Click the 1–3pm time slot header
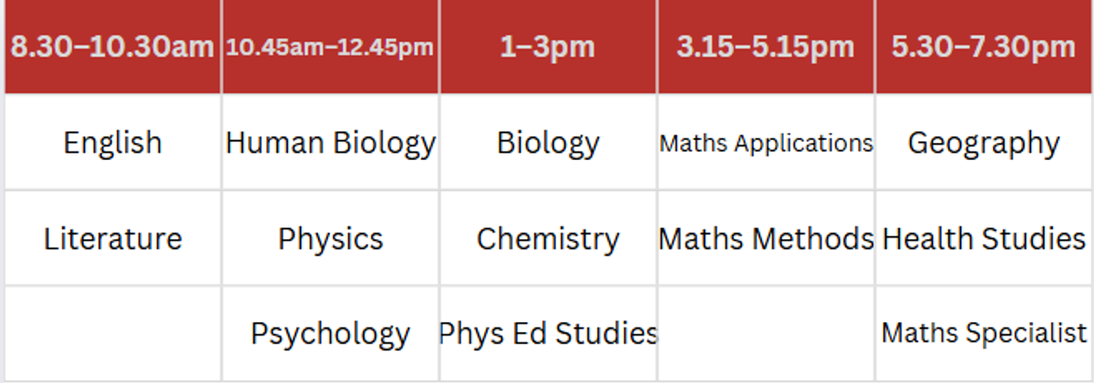 click(548, 47)
